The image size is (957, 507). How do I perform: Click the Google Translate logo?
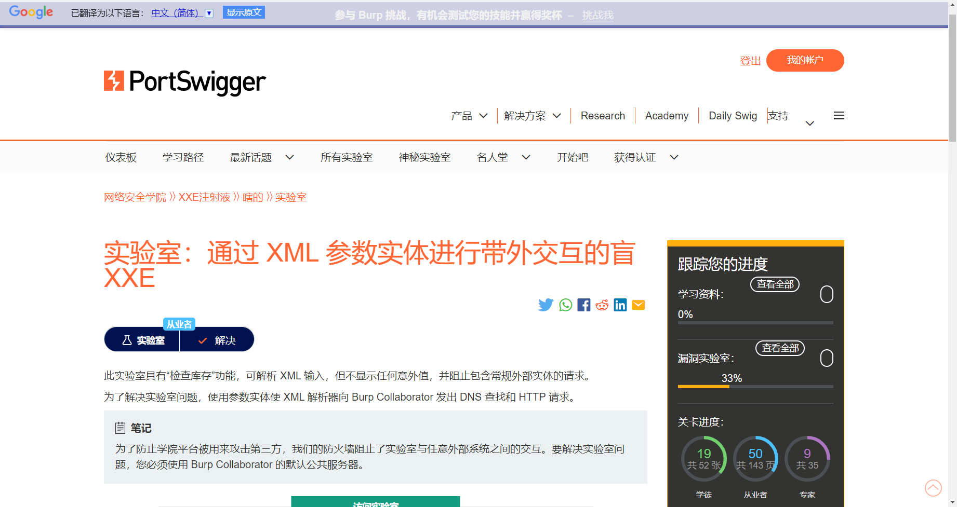coord(31,12)
